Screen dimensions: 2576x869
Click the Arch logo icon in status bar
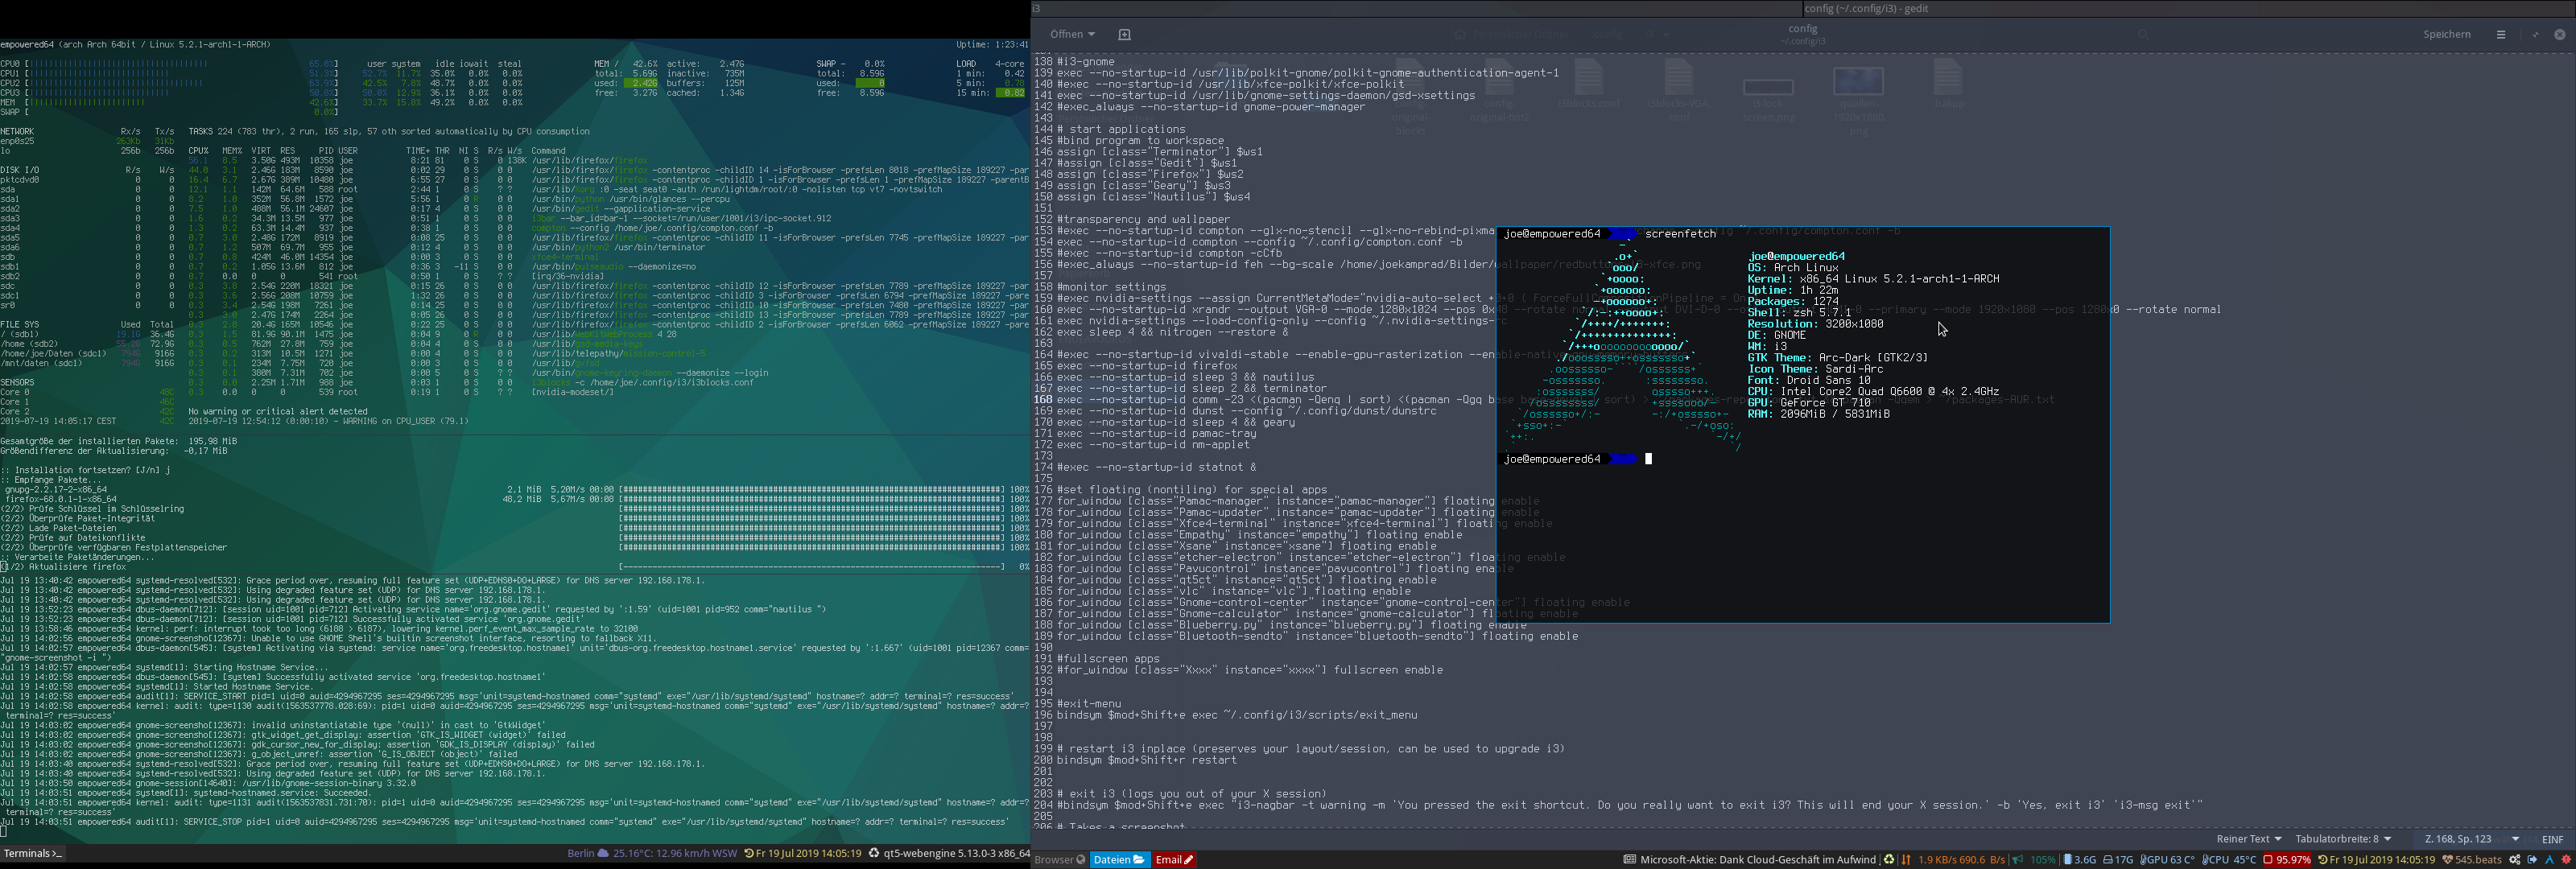(x=2550, y=860)
